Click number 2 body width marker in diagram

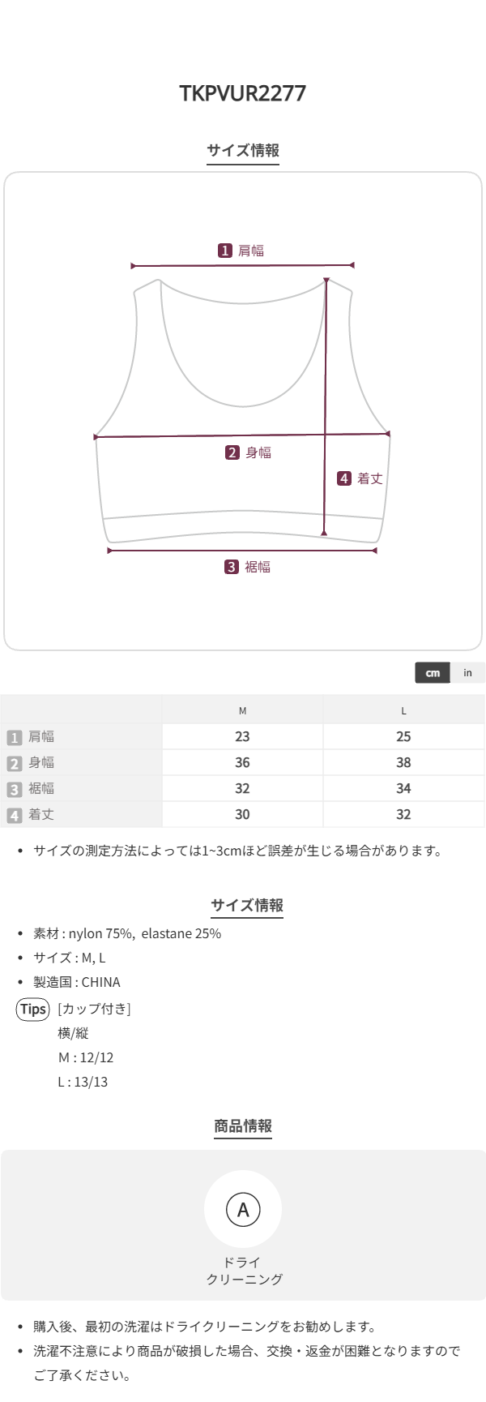(232, 452)
